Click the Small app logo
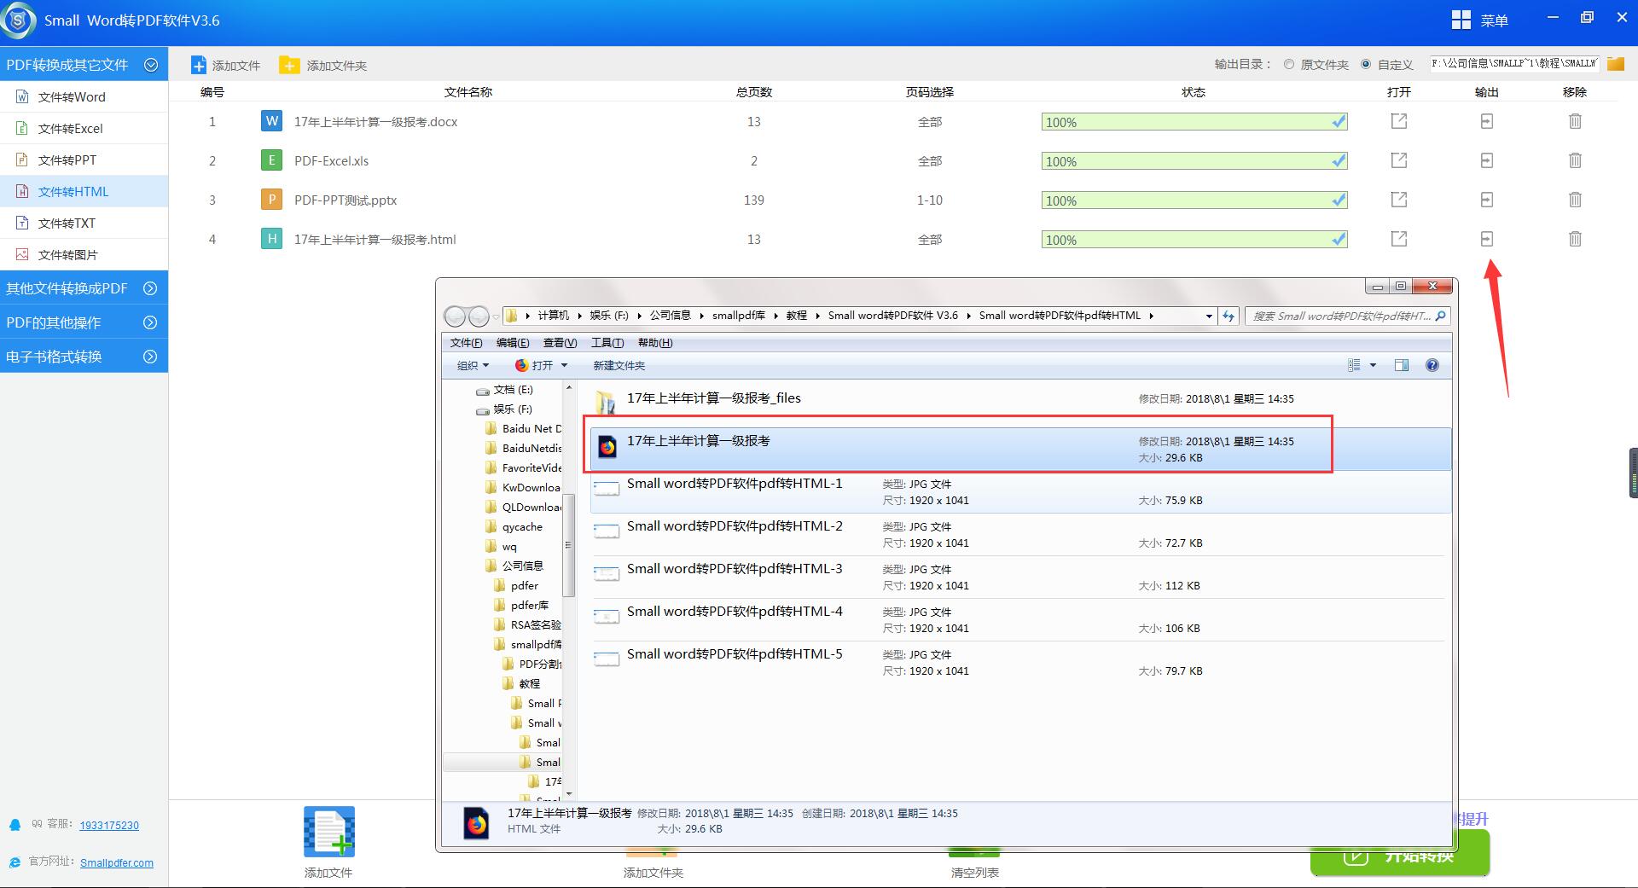Viewport: 1638px width, 888px height. click(x=18, y=20)
